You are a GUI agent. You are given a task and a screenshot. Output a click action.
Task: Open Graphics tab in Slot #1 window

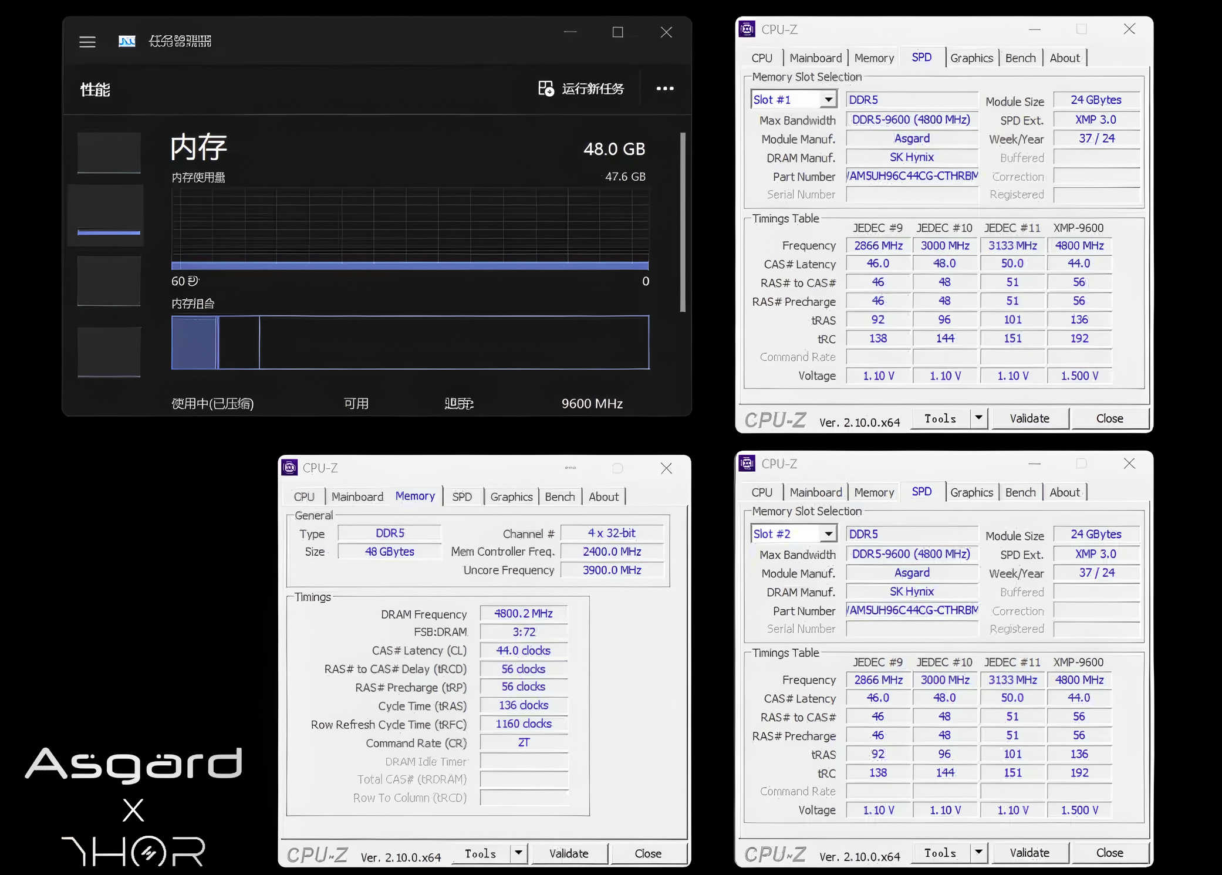point(971,58)
